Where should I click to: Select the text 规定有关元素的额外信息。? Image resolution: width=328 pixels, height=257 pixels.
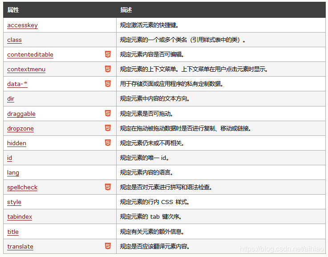click(x=152, y=232)
